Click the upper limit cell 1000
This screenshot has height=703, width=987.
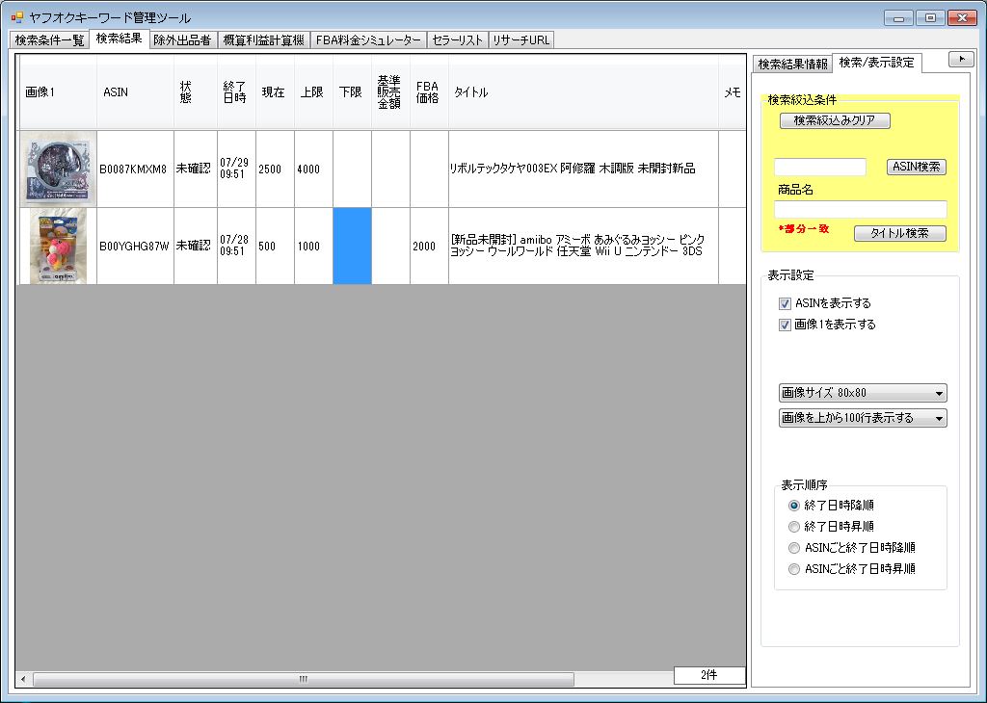click(313, 247)
